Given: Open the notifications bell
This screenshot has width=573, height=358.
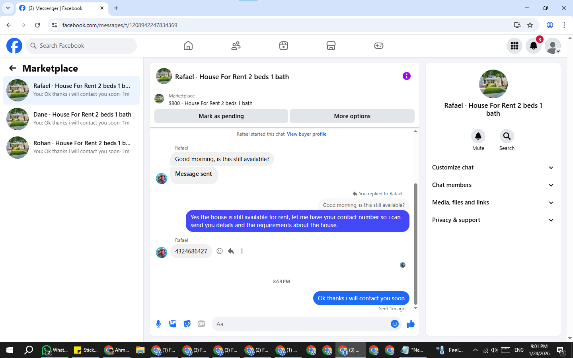Looking at the screenshot, I should (x=534, y=46).
